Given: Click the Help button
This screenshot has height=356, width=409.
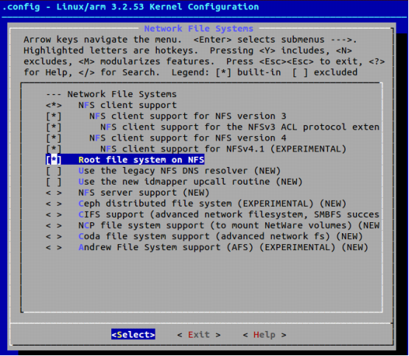Looking at the screenshot, I should [265, 335].
